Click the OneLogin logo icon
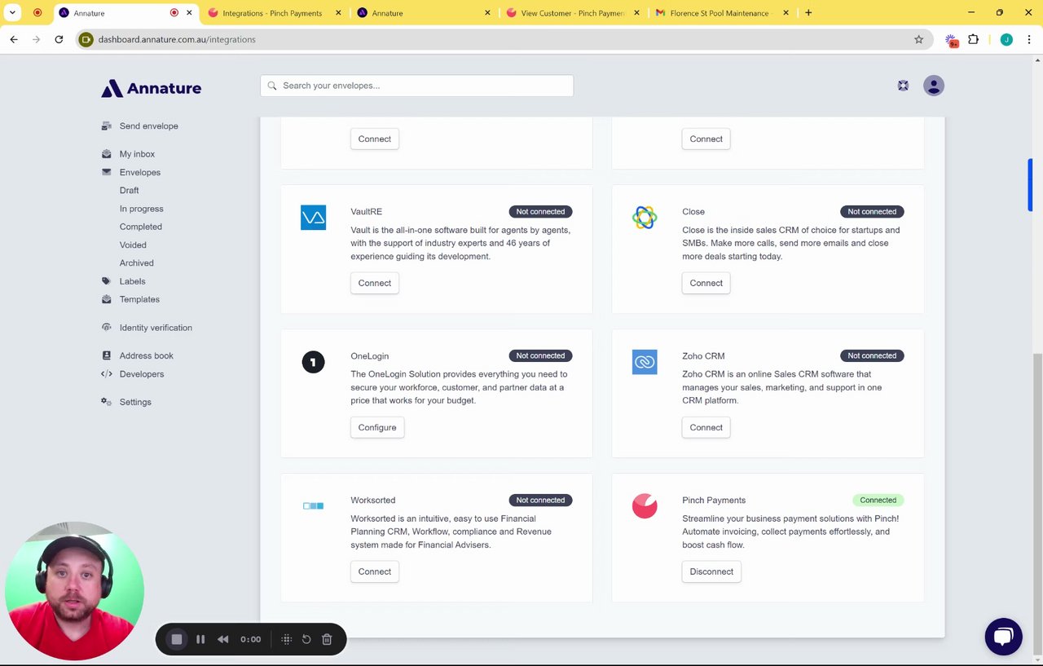The height and width of the screenshot is (666, 1043). click(313, 362)
